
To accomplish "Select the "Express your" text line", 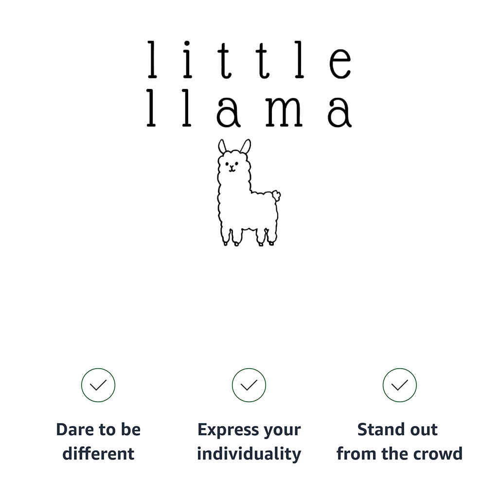I will coord(249,431).
